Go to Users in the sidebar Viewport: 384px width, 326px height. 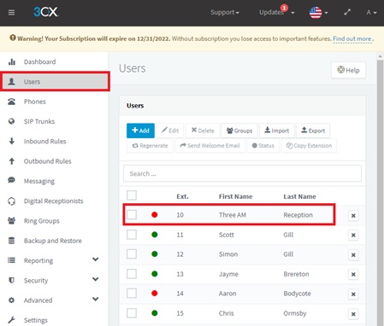[55, 82]
